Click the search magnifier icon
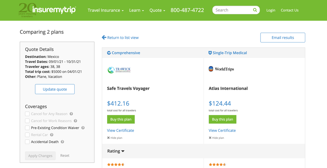Image resolution: width=327 pixels, height=168 pixels. pos(255,10)
